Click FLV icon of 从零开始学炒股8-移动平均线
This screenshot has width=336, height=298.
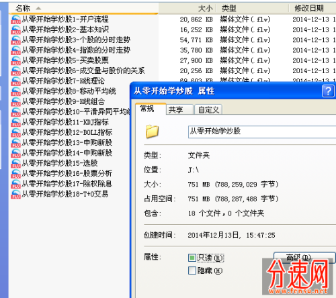[x=15, y=91]
